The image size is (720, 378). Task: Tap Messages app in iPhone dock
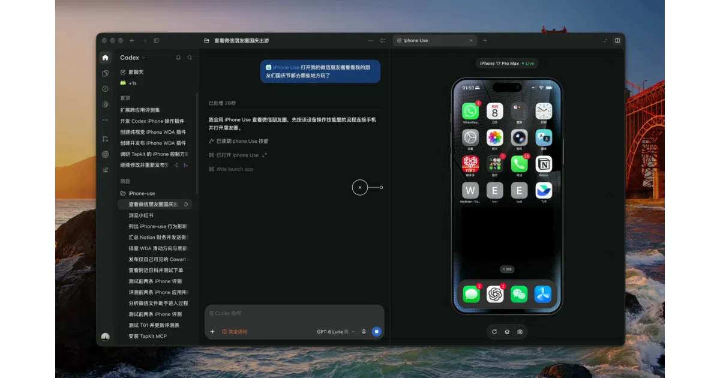point(471,294)
